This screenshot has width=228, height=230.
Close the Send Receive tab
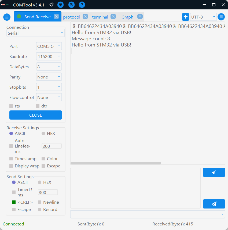click(x=56, y=16)
